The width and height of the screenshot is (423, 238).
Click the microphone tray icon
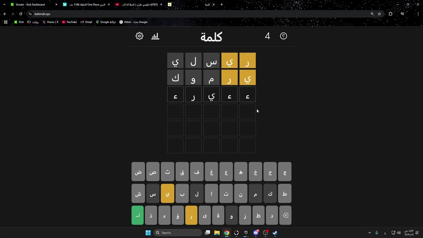click(376, 233)
